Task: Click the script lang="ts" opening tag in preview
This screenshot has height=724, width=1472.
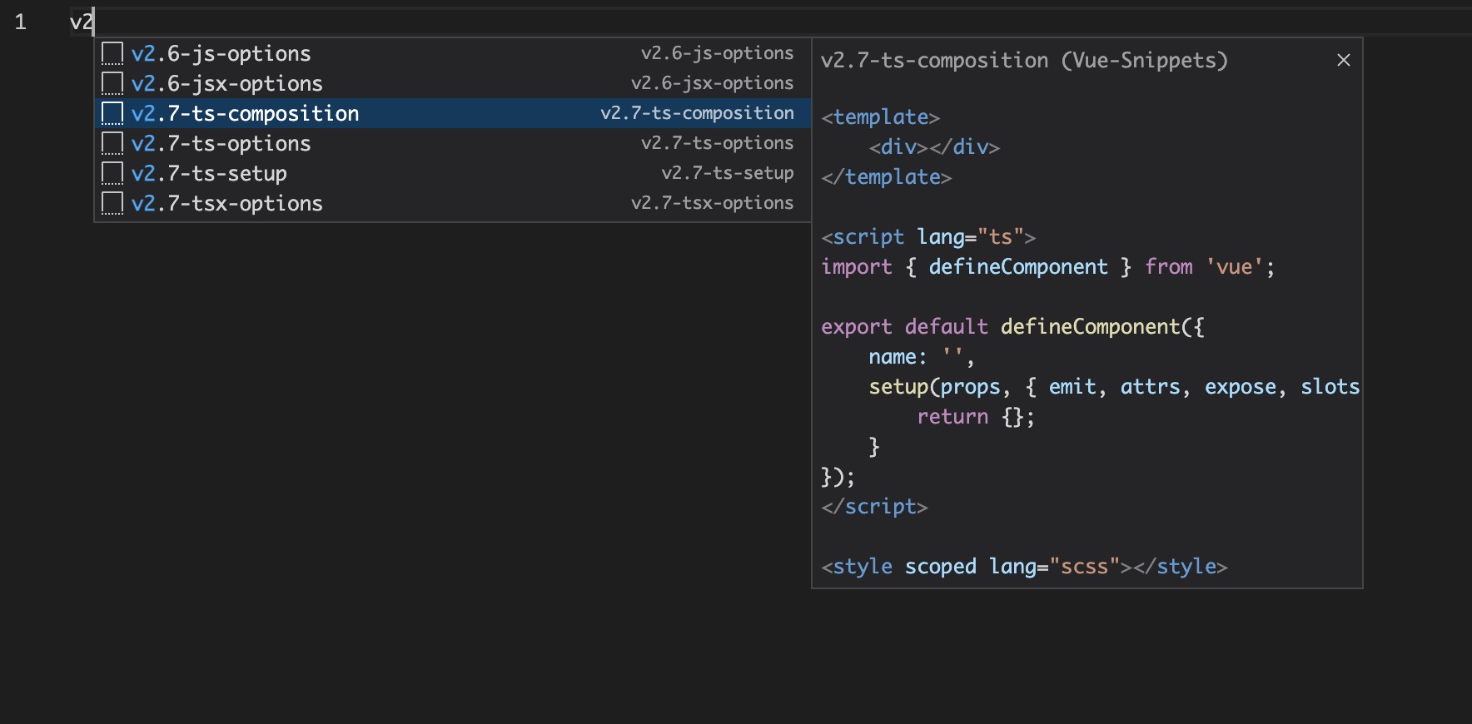Action: 927,237
